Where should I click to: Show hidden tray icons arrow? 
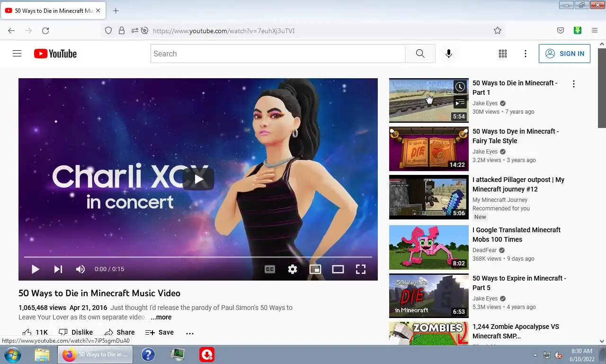click(535, 355)
